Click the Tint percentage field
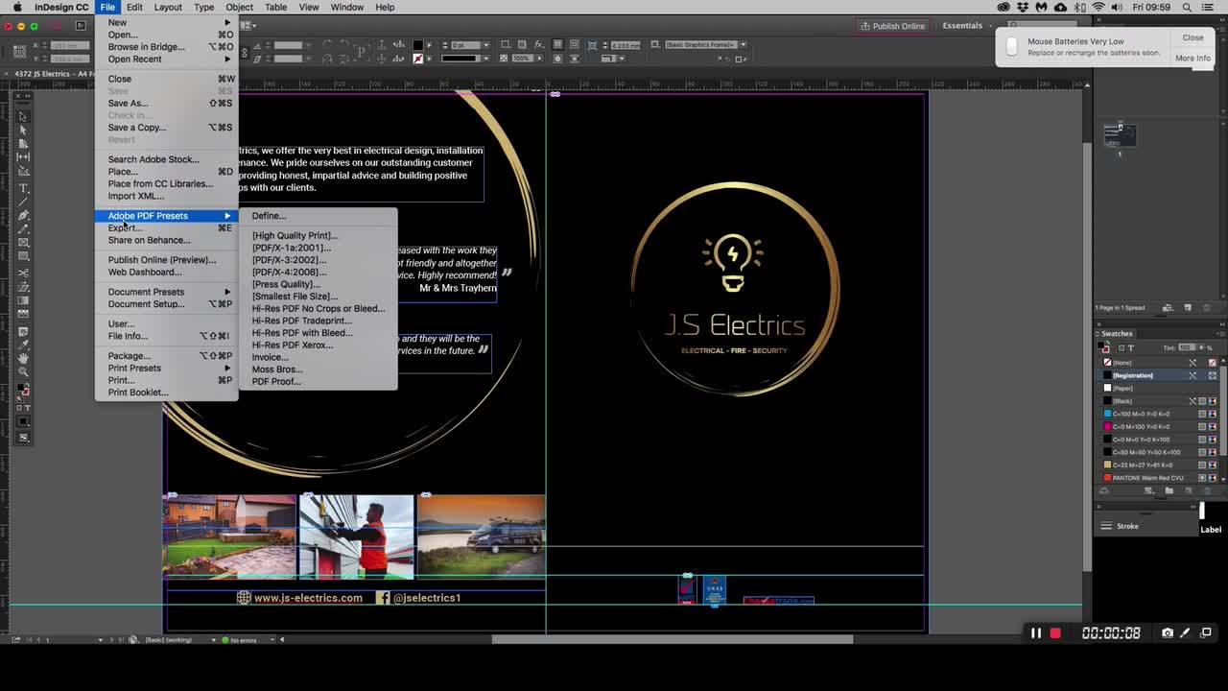Image resolution: width=1228 pixels, height=691 pixels. (x=1186, y=347)
